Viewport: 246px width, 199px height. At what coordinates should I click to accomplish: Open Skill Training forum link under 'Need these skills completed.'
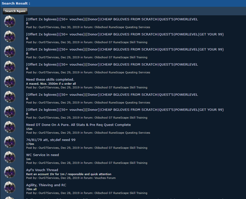(121, 87)
